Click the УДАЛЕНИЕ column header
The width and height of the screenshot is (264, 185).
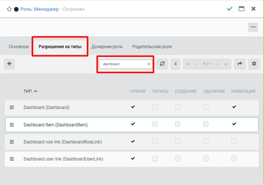point(214,91)
